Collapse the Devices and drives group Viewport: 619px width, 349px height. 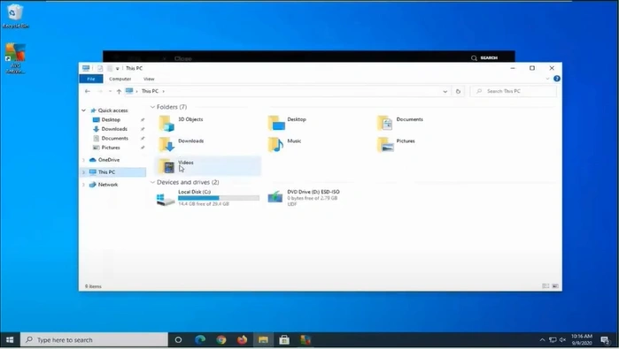pos(153,182)
